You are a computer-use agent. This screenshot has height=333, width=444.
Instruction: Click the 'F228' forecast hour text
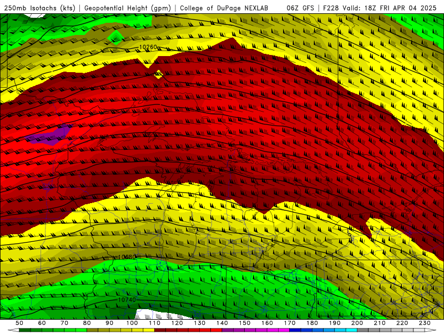pyautogui.click(x=331, y=8)
